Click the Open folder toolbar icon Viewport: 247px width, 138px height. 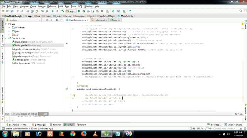(3, 11)
